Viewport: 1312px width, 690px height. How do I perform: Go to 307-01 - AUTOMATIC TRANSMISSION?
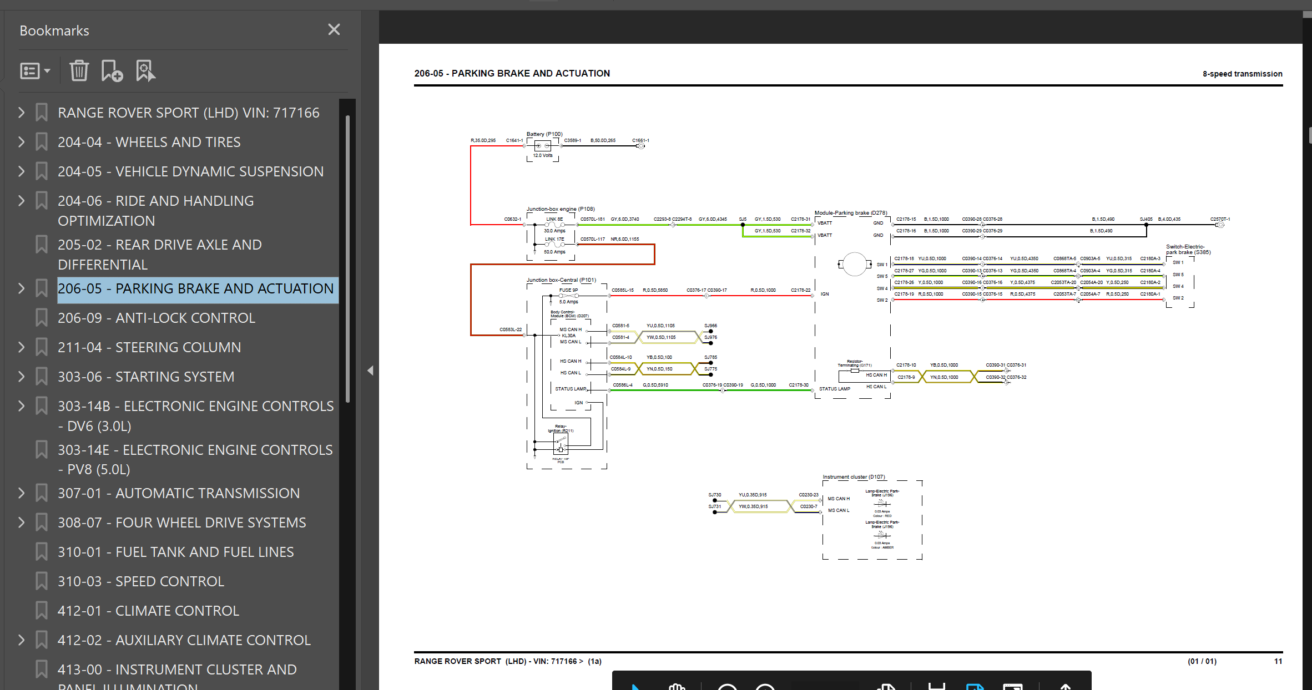179,493
